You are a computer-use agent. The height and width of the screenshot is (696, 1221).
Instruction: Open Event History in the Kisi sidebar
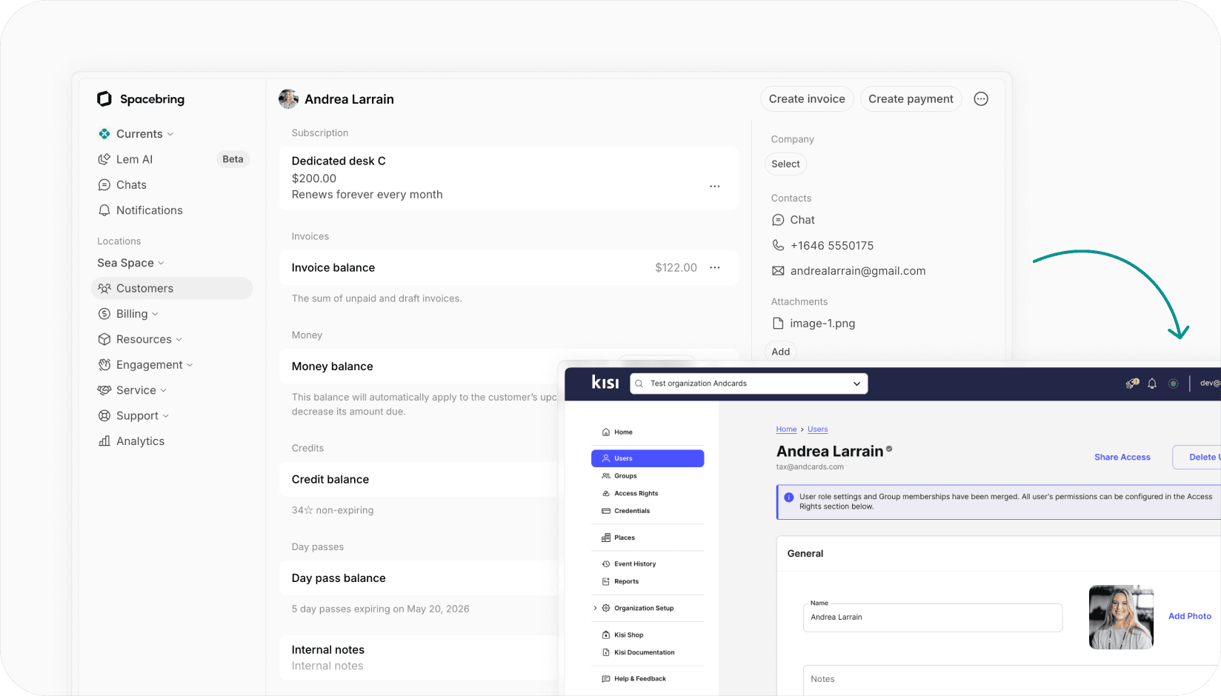[x=629, y=564]
